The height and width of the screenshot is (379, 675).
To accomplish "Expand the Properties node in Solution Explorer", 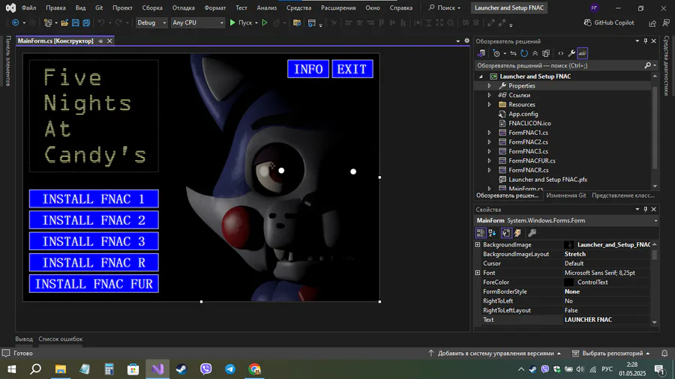I will pyautogui.click(x=489, y=86).
